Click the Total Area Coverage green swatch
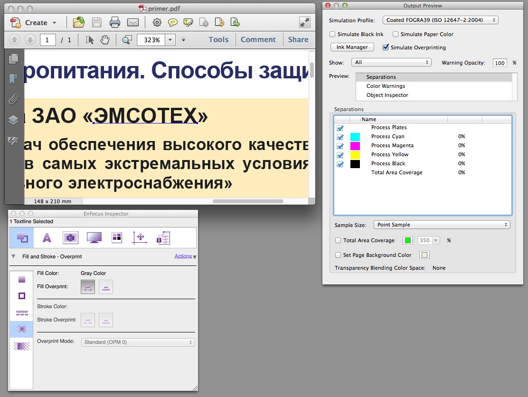Viewport: 528px width, 397px height. [408, 240]
